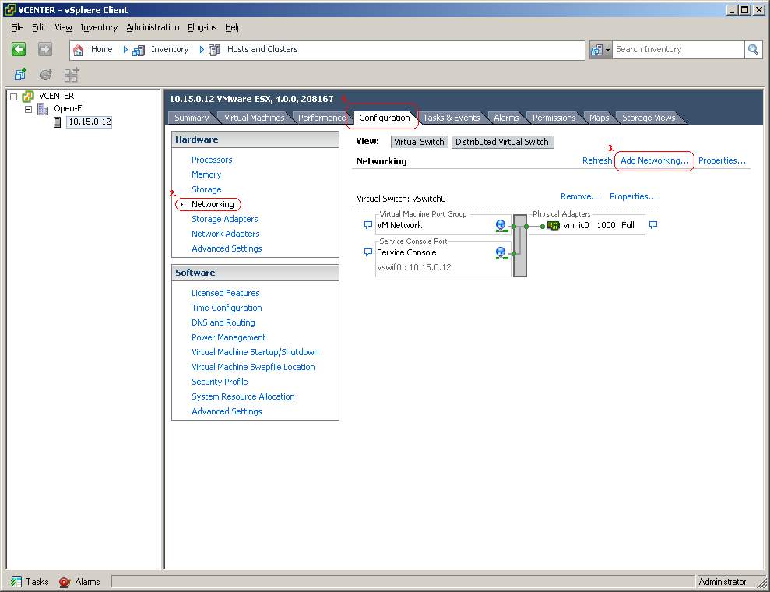Open the File menu

17,27
